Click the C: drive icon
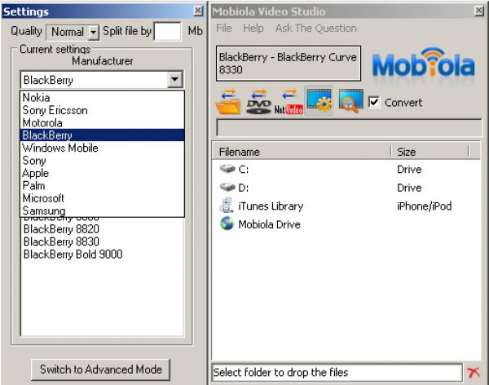The image size is (489, 385). tap(227, 169)
